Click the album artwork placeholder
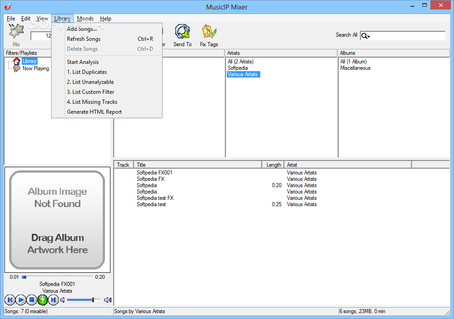 tap(57, 220)
